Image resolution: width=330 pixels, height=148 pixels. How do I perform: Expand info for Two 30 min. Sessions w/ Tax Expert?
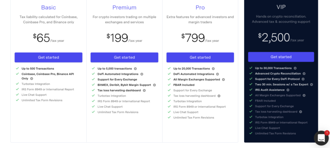click(x=311, y=84)
